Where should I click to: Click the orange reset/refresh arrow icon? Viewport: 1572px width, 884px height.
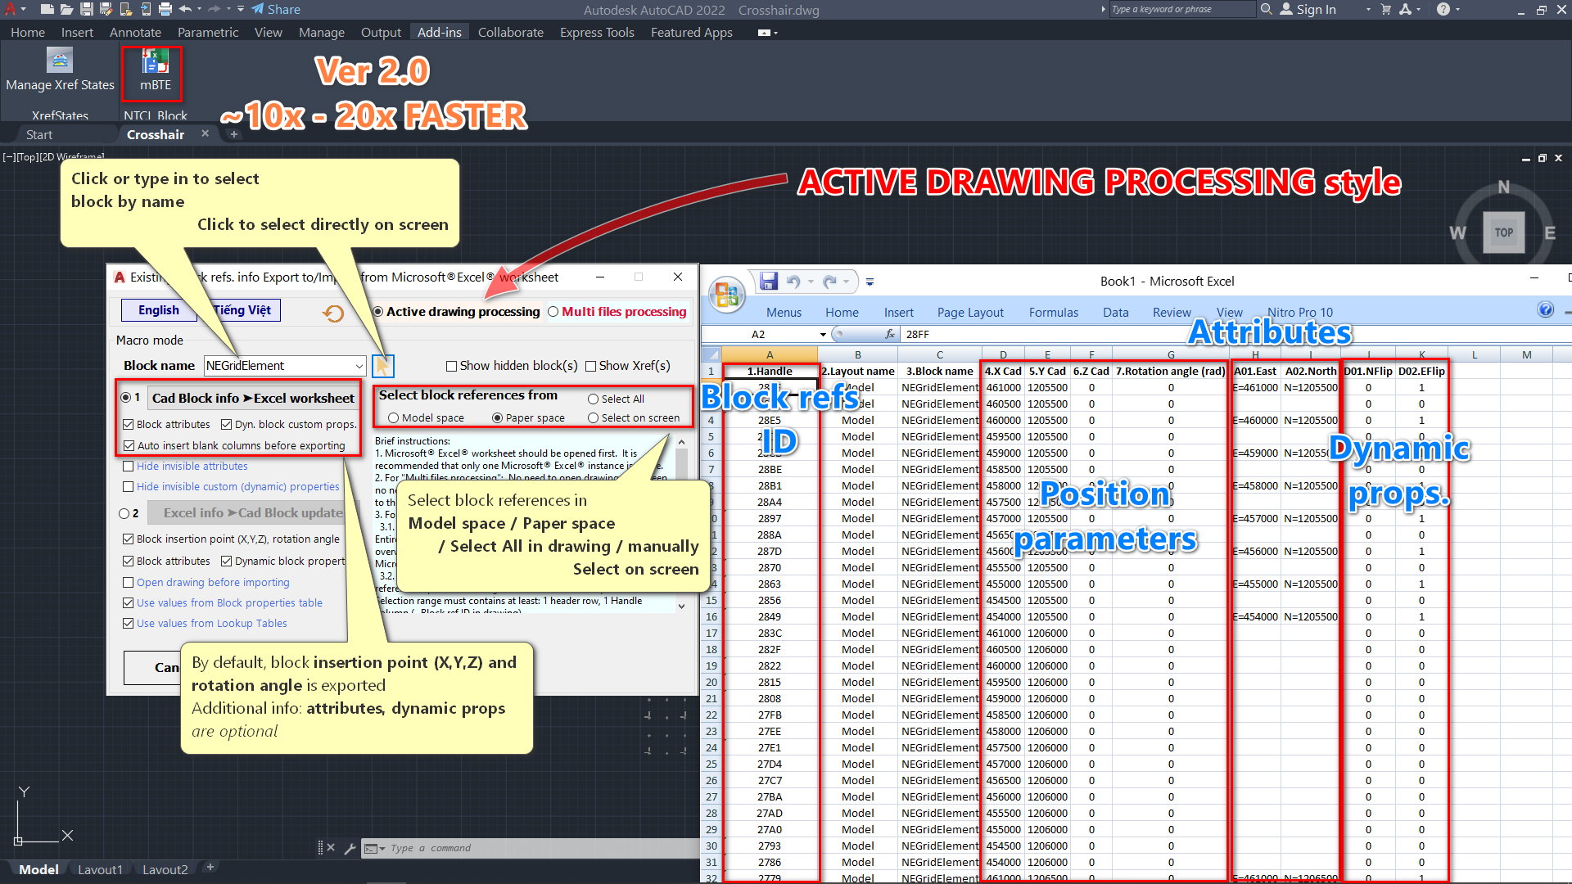333,313
